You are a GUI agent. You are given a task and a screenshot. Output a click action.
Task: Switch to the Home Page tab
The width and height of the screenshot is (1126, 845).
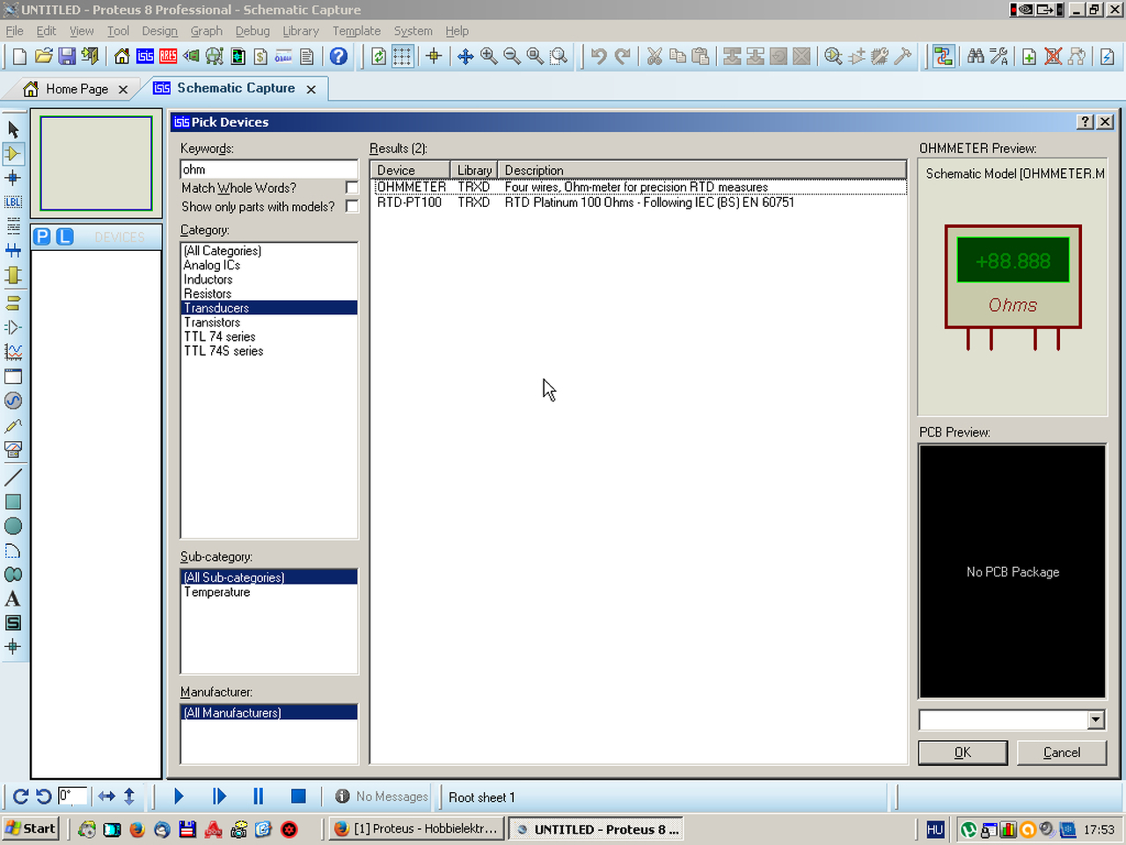[x=77, y=89]
